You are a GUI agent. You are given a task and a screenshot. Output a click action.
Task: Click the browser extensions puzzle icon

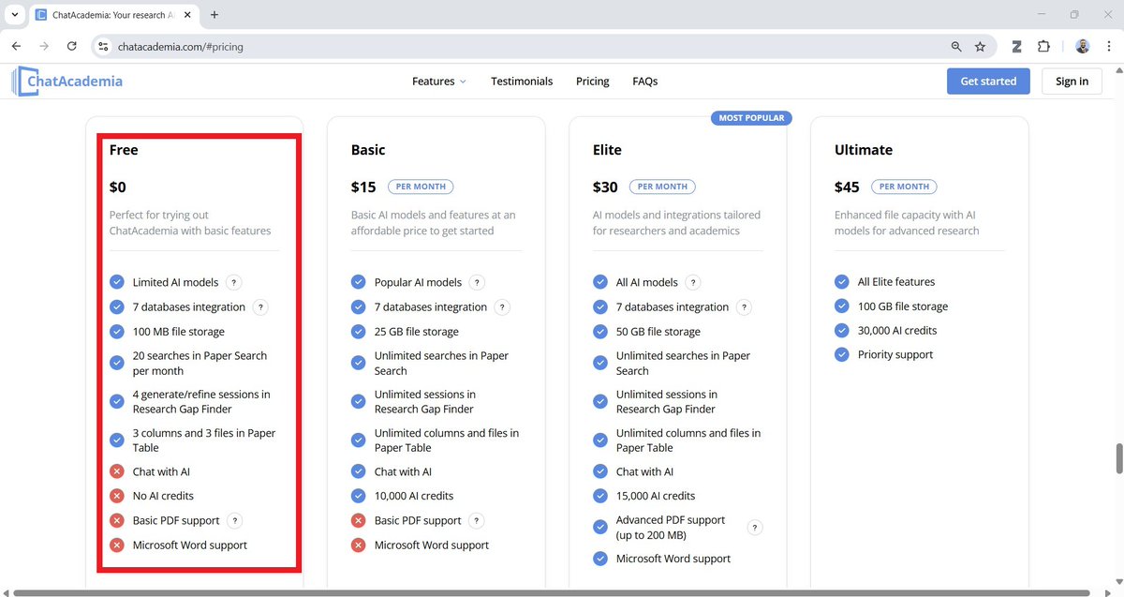[x=1043, y=45]
